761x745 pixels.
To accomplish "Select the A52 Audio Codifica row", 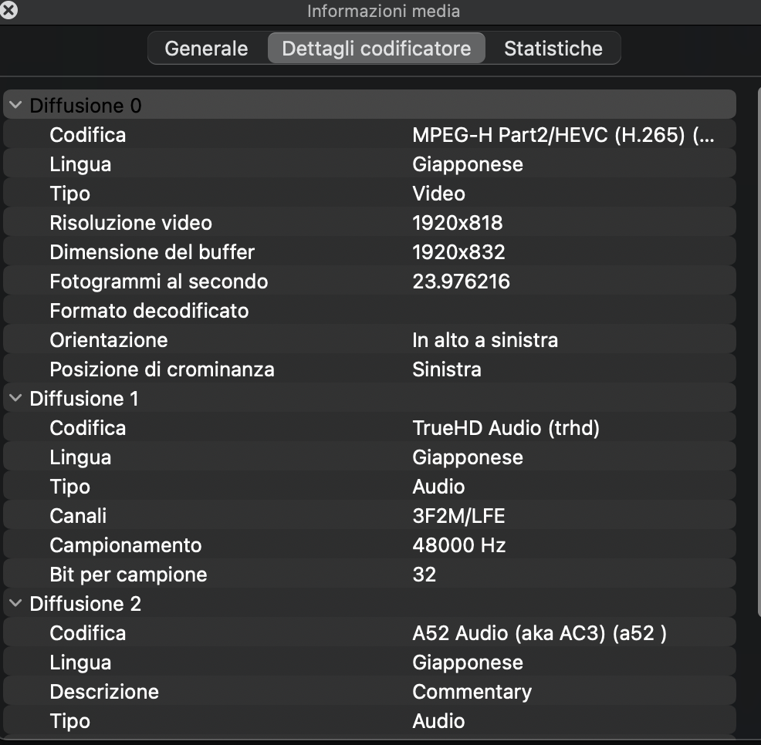I will pyautogui.click(x=369, y=633).
